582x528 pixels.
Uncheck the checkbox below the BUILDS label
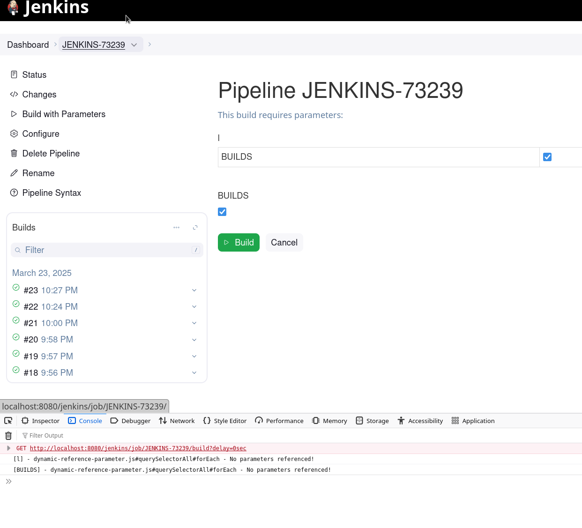click(222, 212)
